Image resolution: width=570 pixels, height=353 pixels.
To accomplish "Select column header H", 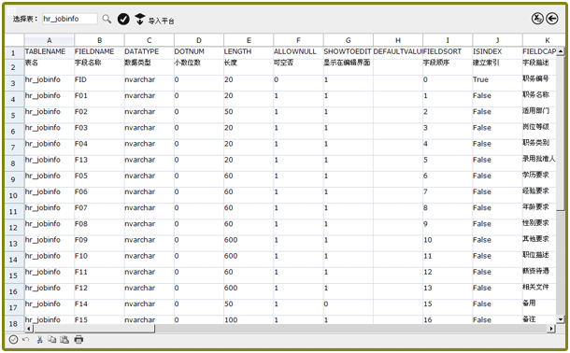I will pos(398,40).
